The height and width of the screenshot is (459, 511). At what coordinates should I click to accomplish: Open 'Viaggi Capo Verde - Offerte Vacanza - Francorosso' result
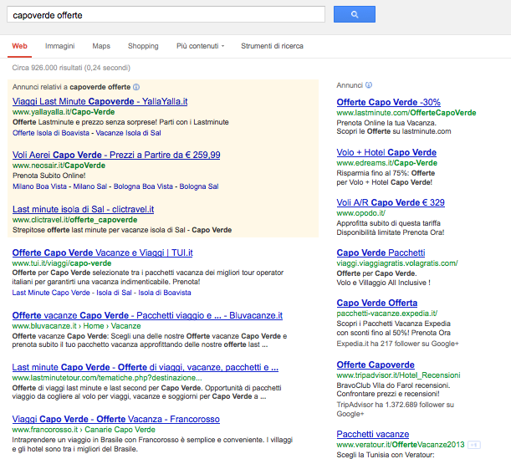click(x=115, y=419)
